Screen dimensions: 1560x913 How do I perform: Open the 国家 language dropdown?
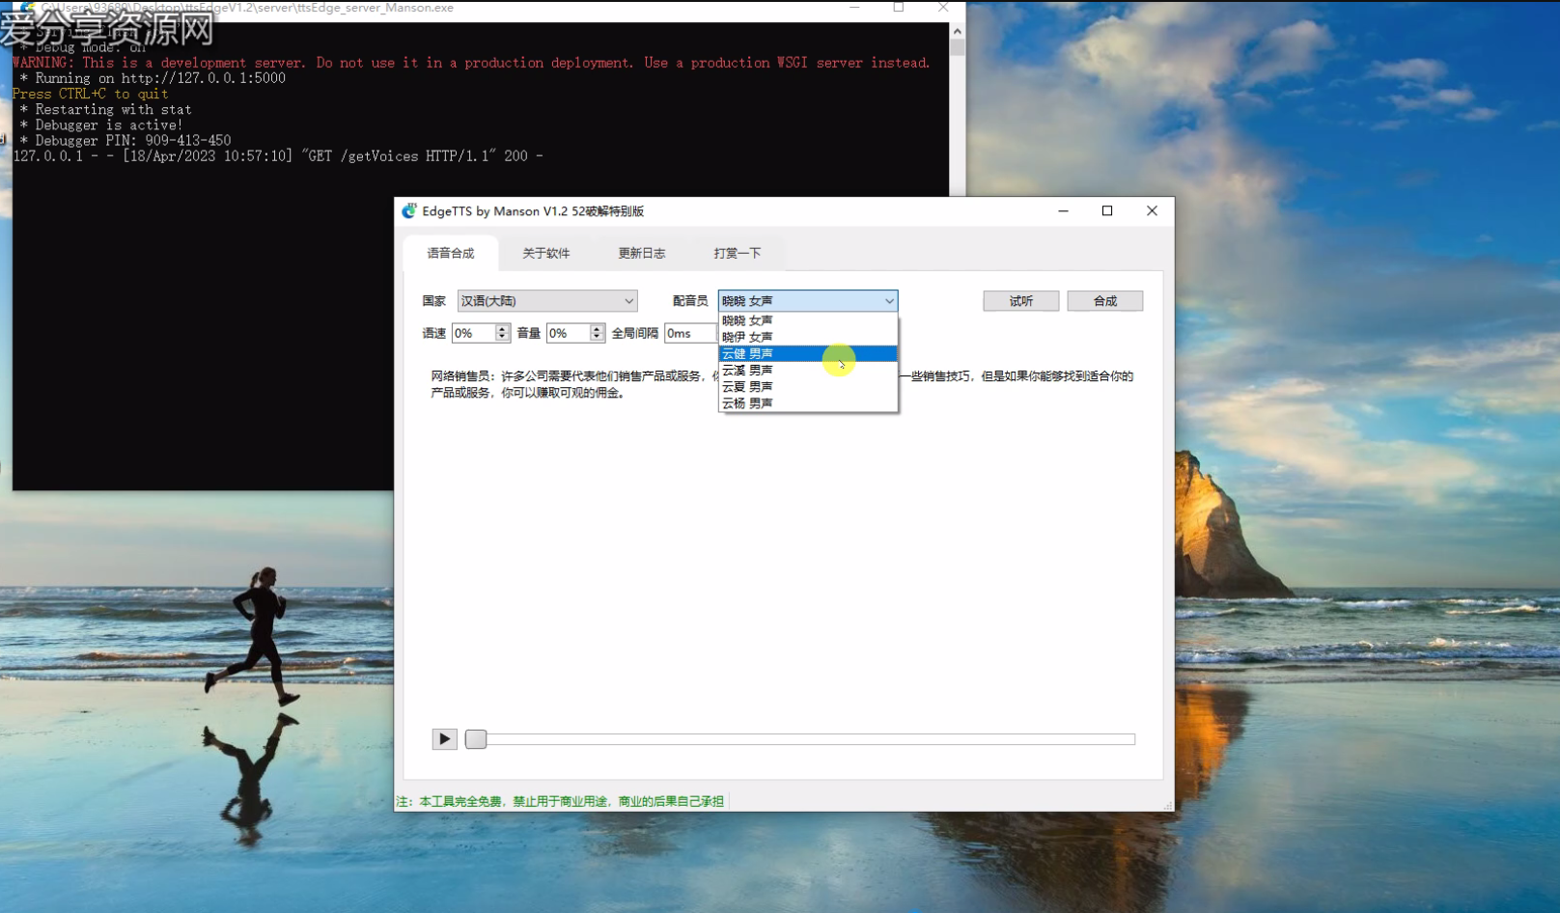pos(547,301)
